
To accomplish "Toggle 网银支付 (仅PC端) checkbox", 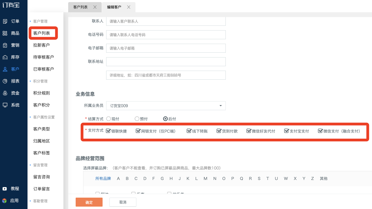I will tap(138, 131).
